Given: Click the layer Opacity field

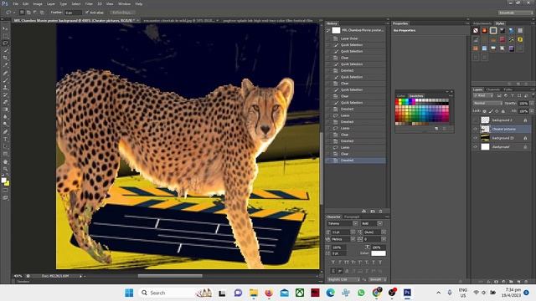Looking at the screenshot, I should 523,103.
